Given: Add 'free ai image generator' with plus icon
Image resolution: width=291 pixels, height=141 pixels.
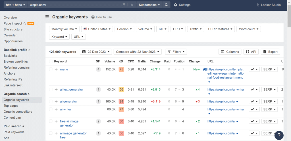Looking at the screenshot, I should [x=56, y=121].
